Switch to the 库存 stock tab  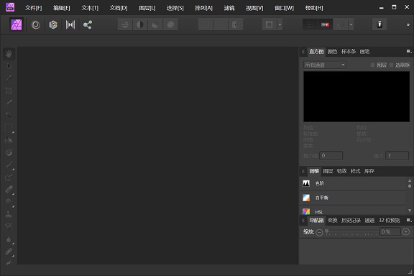[x=369, y=171]
